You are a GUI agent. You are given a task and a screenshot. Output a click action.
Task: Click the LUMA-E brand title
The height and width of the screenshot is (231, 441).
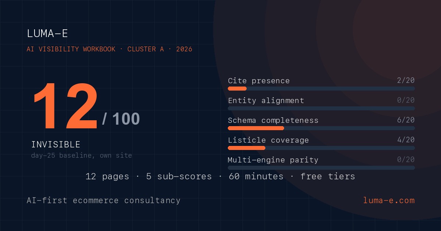(47, 33)
